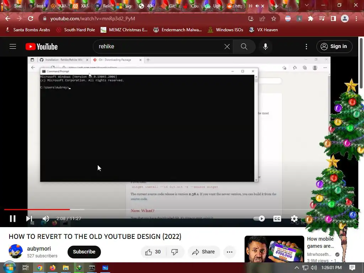
Task: Toggle the autoplay switch in the player
Action: [259, 219]
